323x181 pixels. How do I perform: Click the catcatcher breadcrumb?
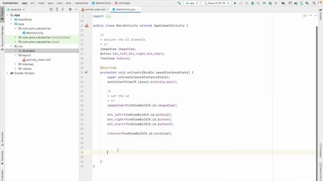pos(81,3)
